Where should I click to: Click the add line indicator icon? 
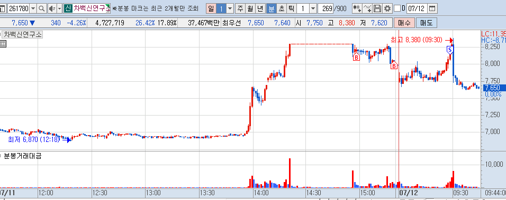point(367,8)
